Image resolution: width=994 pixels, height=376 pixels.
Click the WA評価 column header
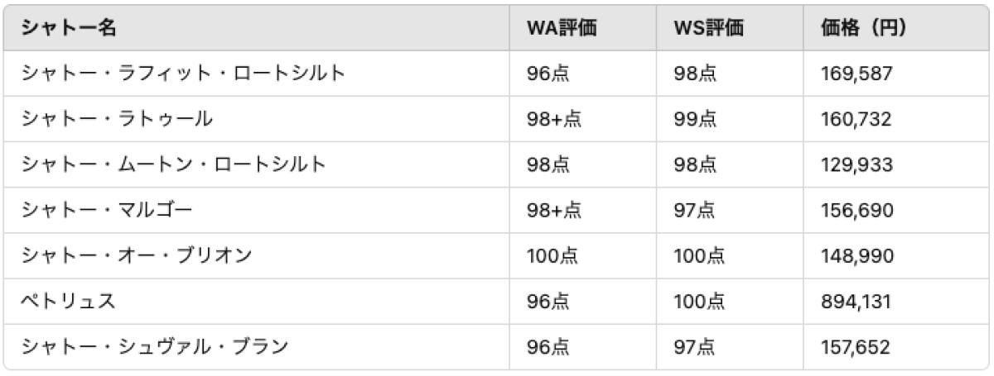point(562,28)
